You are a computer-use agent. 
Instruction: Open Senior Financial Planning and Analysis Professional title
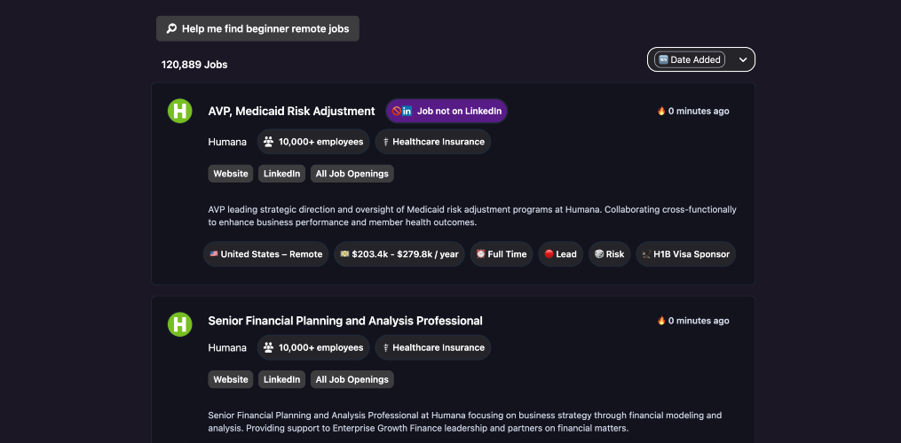[344, 321]
